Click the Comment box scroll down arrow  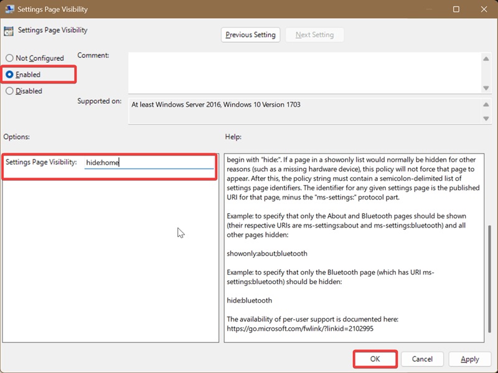click(x=486, y=88)
